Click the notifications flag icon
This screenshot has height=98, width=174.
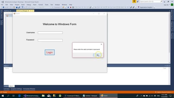point(134,1)
